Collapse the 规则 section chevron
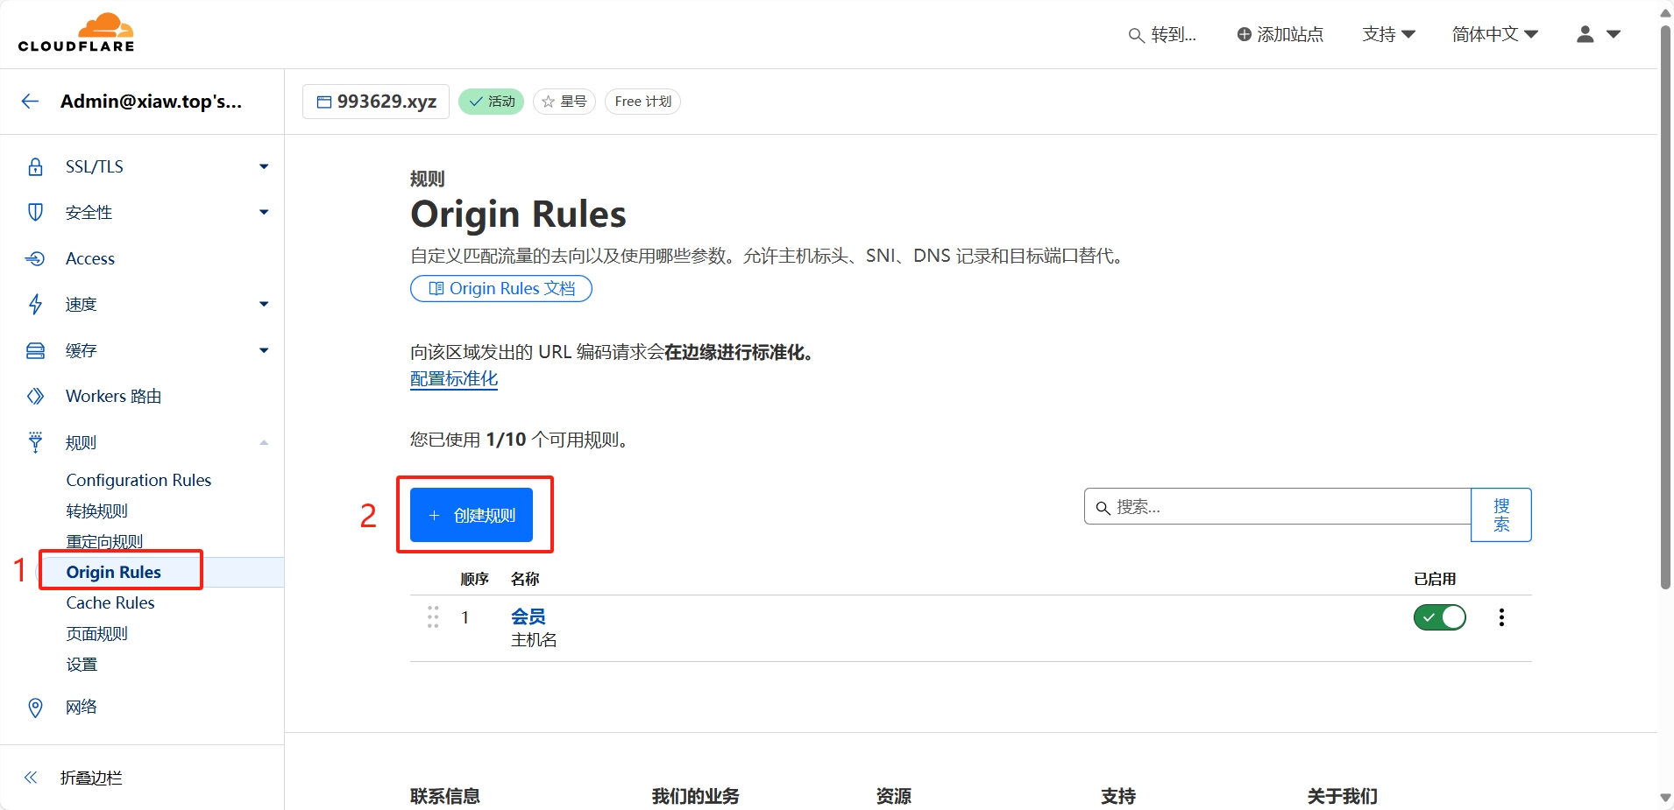1674x810 pixels. [262, 442]
